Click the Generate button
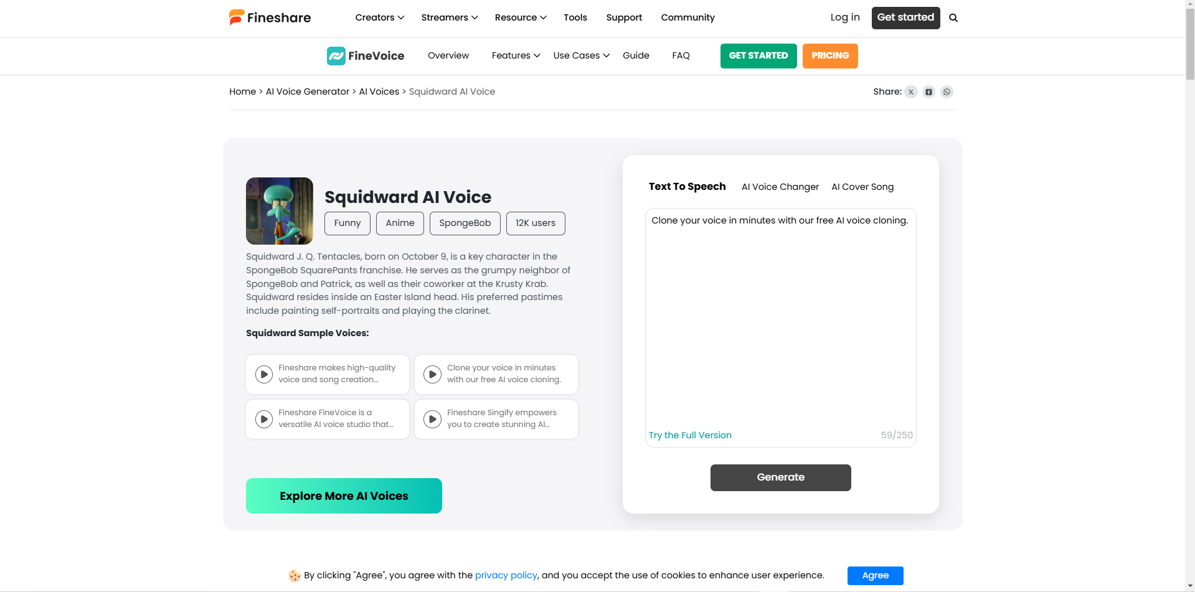This screenshot has height=592, width=1195. click(x=780, y=477)
